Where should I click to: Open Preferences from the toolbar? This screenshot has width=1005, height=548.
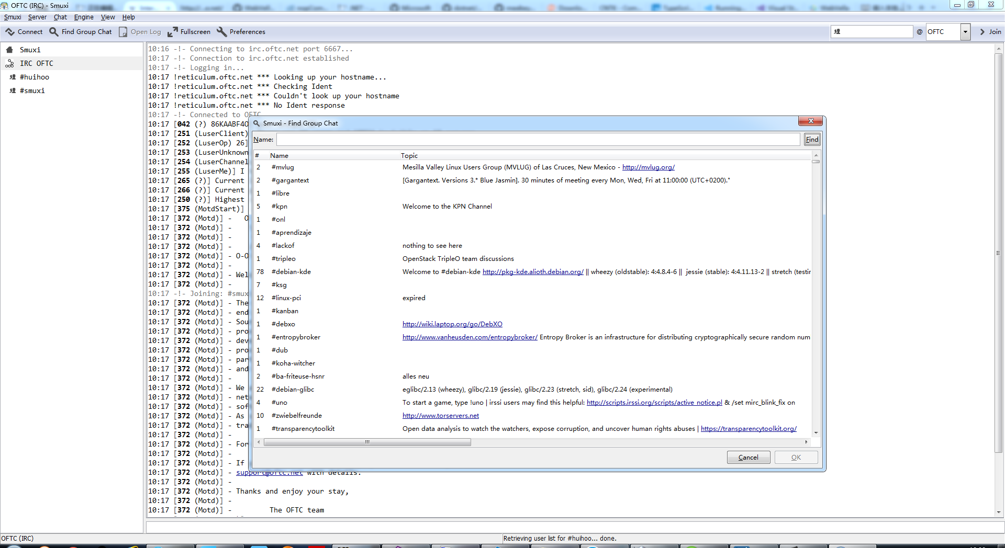click(x=222, y=32)
